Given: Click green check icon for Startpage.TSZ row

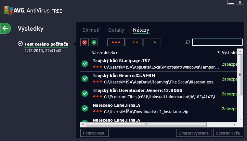Looking at the screenshot, I should pos(85,64).
